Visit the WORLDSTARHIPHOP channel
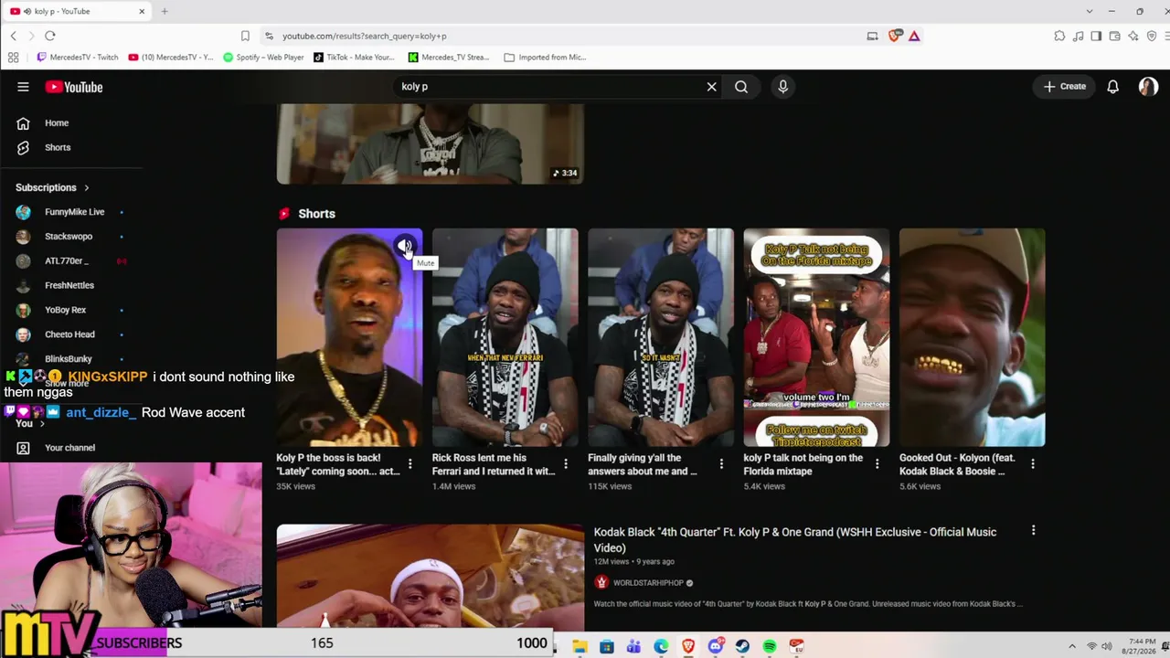Viewport: 1170px width, 658px height. click(648, 583)
